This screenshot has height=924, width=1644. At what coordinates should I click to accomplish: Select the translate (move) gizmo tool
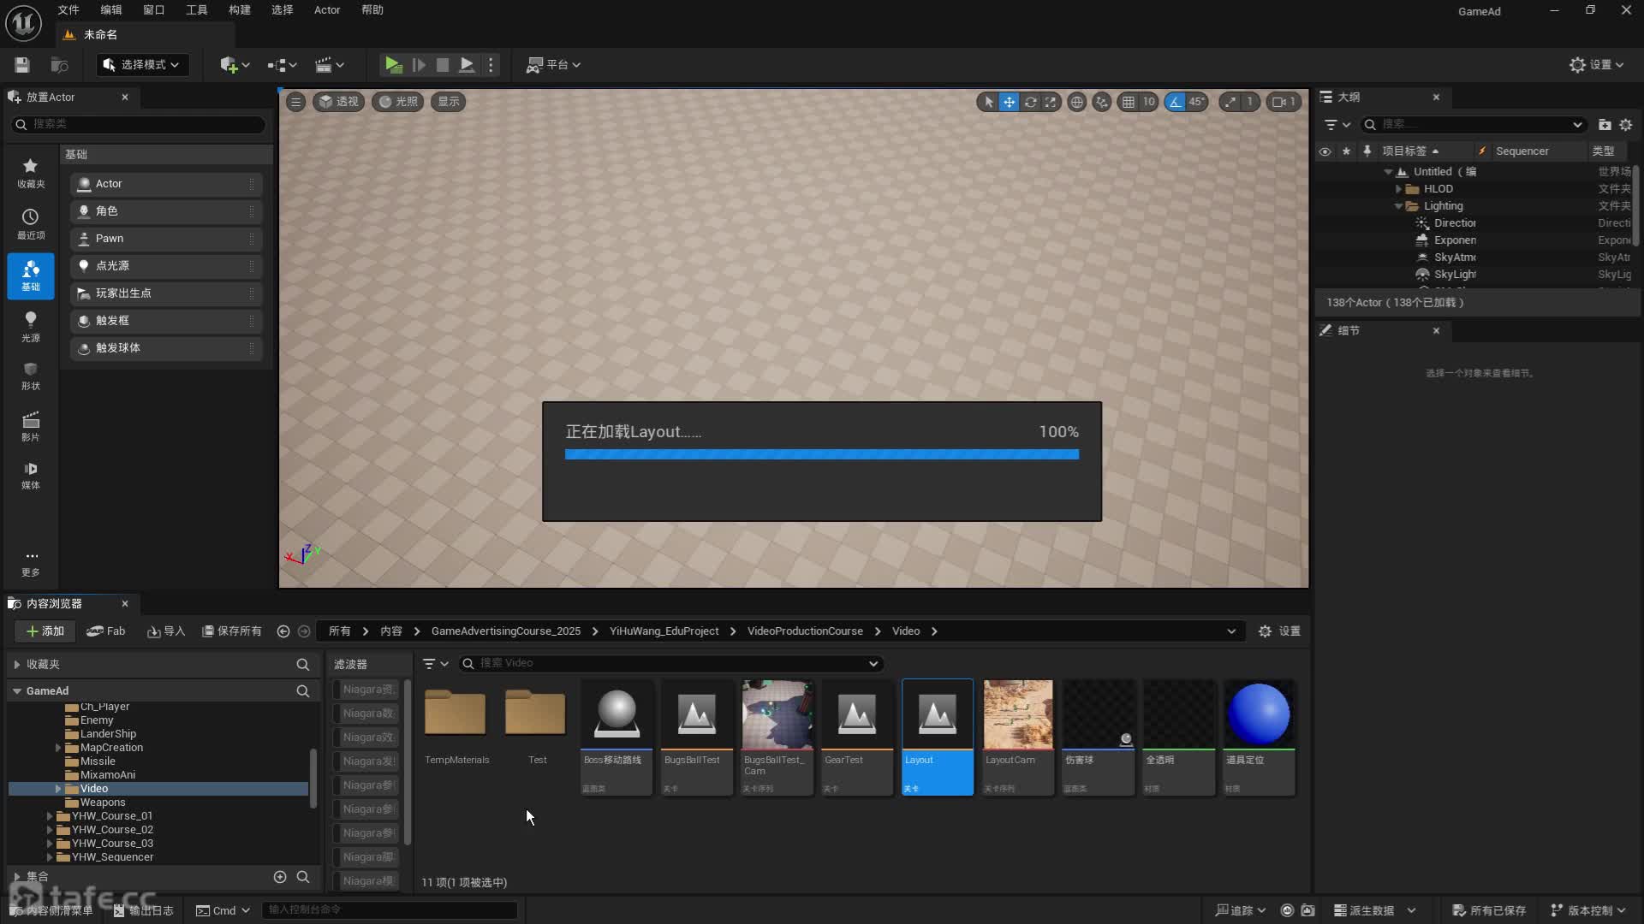point(1010,102)
